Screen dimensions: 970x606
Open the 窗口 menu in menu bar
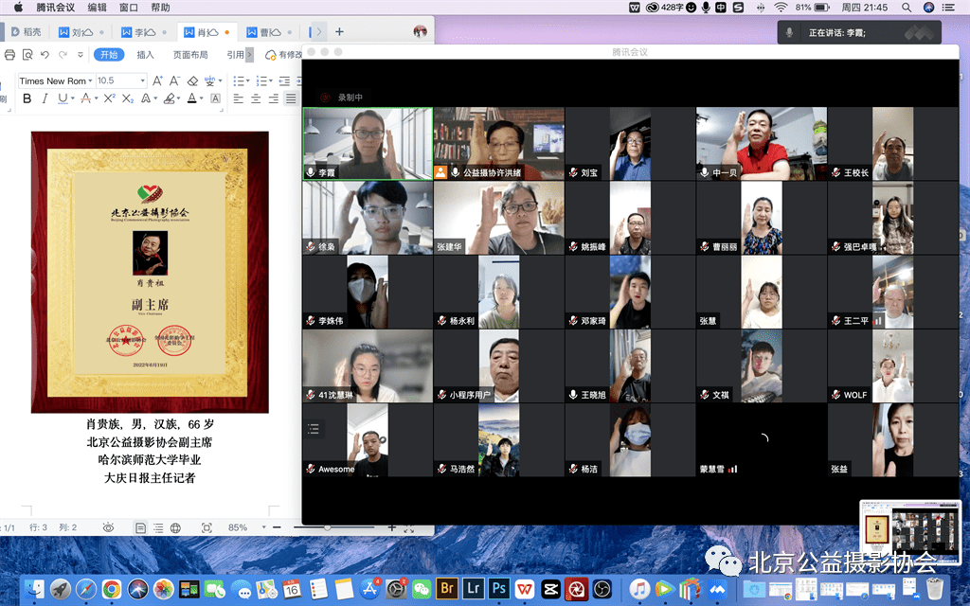point(129,7)
